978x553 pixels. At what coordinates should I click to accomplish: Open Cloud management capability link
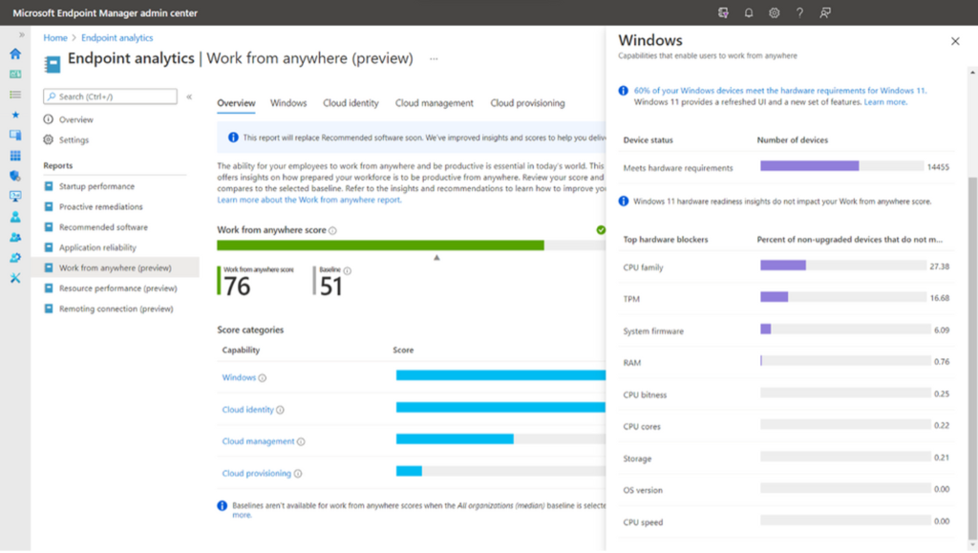258,441
